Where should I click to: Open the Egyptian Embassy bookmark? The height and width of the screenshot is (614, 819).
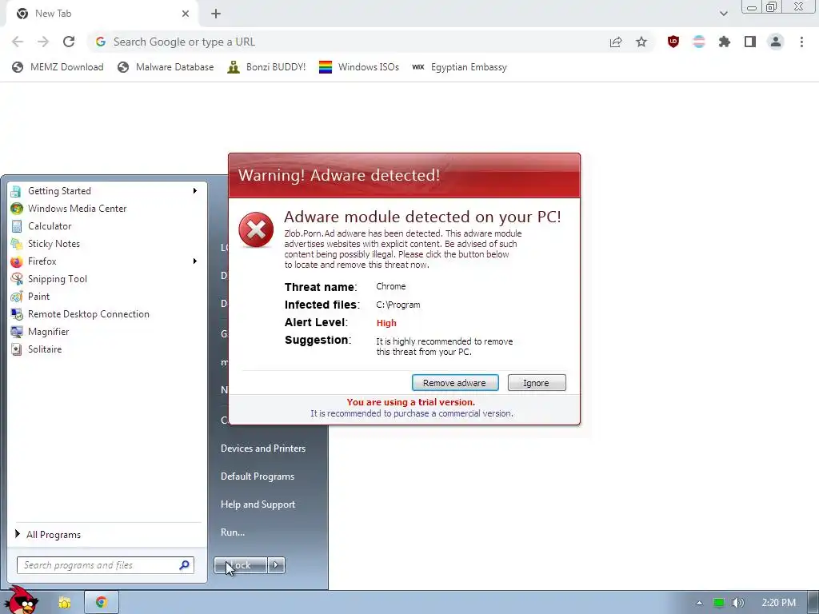(460, 67)
